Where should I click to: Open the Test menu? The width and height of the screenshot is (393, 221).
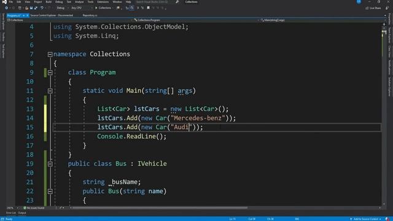(69, 2)
